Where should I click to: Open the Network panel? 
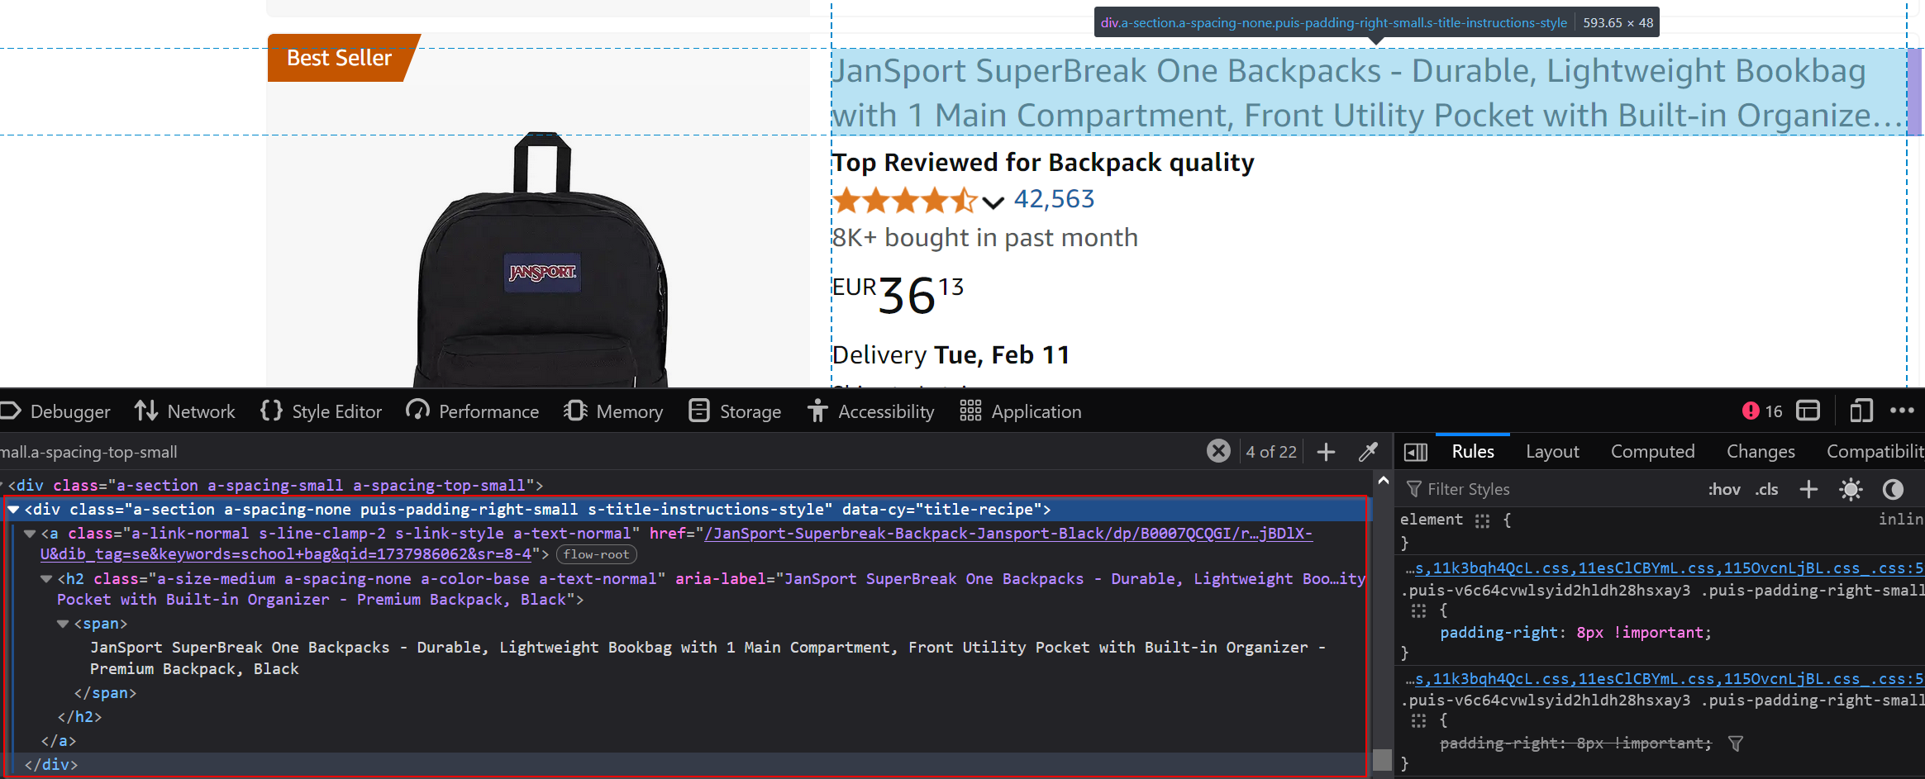point(200,411)
